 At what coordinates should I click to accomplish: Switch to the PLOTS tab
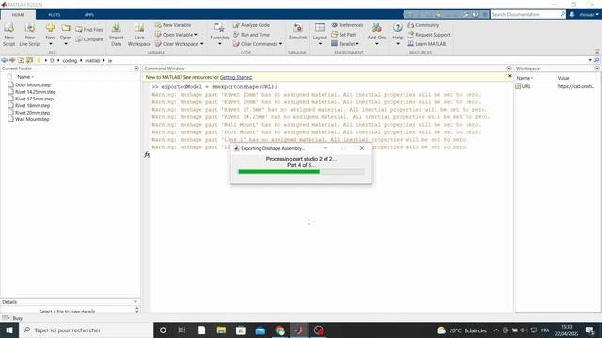click(x=55, y=15)
